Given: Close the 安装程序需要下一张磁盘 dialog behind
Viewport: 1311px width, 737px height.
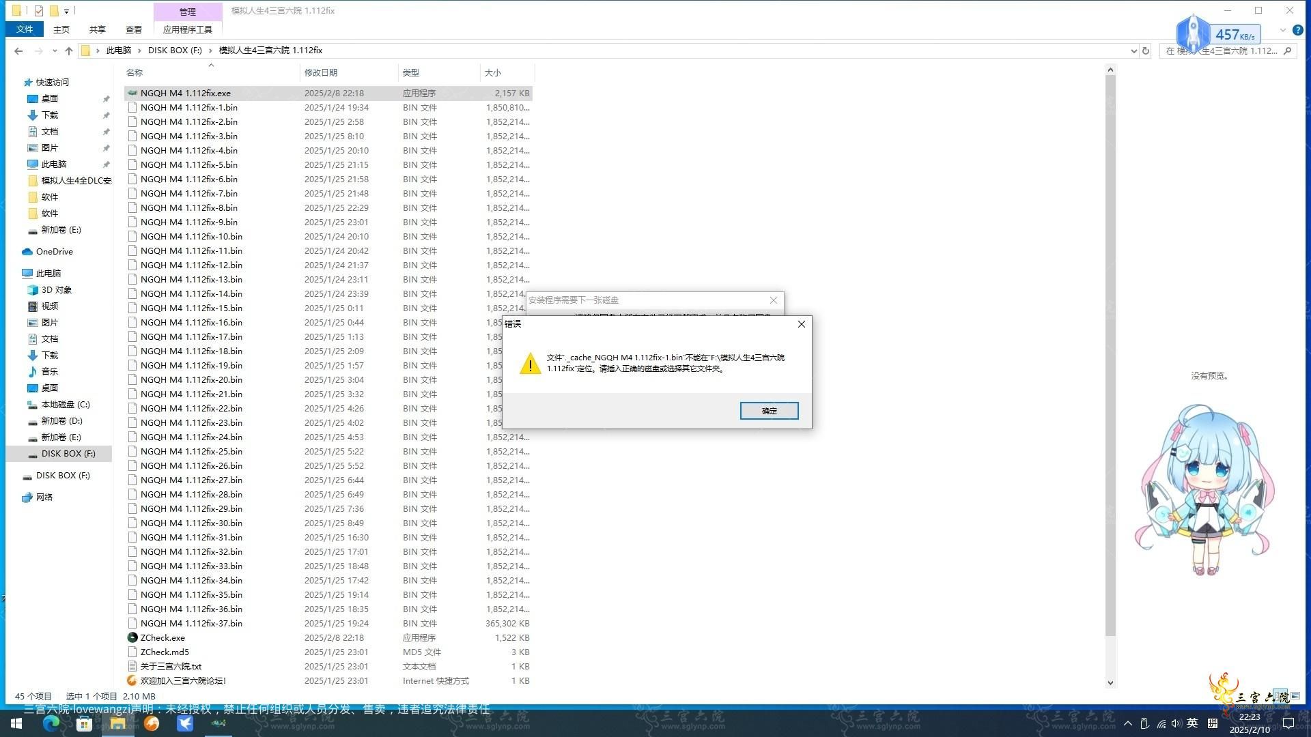Looking at the screenshot, I should (773, 300).
